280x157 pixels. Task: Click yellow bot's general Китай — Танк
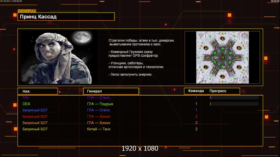98,129
